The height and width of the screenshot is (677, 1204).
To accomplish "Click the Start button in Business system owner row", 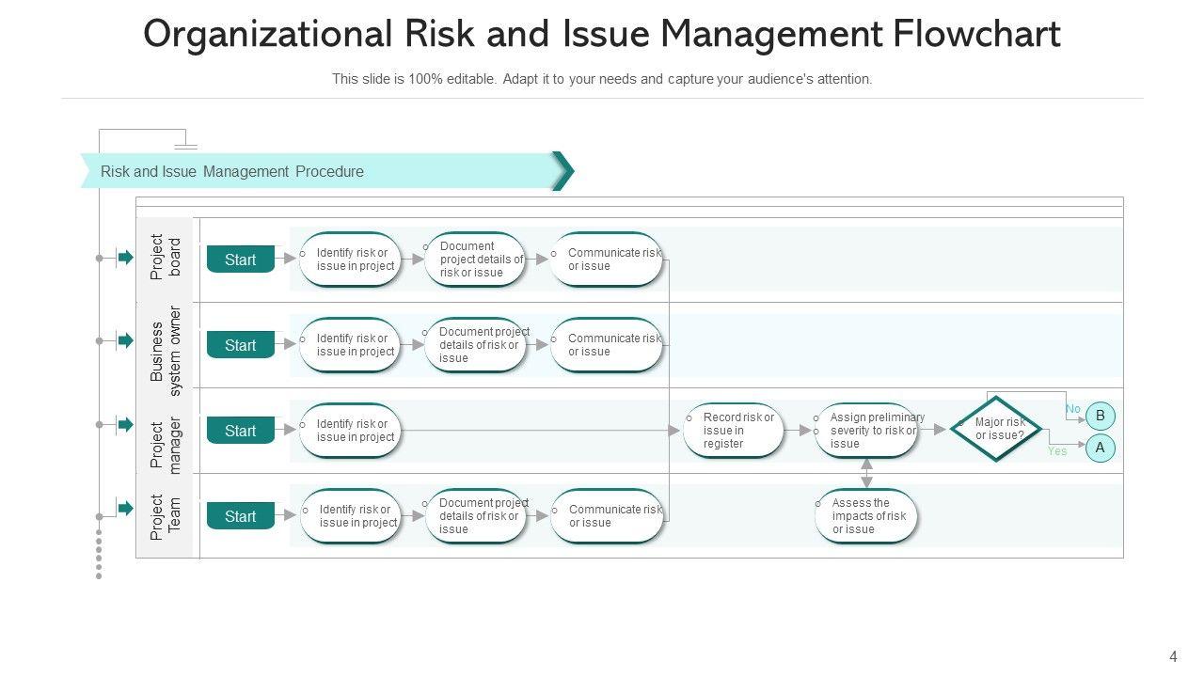I will (241, 345).
